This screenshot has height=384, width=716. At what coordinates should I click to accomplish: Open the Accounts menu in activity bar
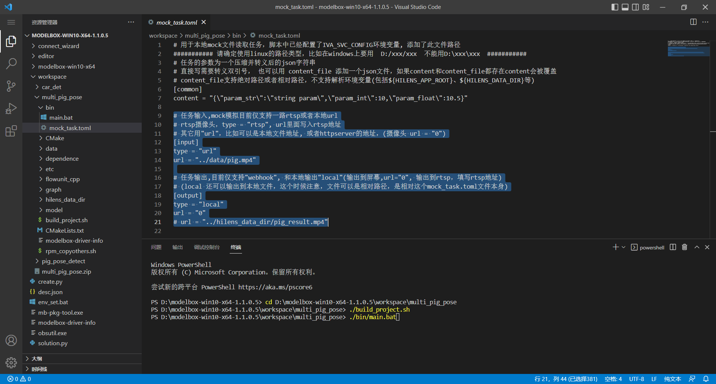point(11,340)
